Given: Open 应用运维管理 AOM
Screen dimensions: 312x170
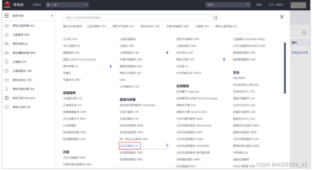Looking at the screenshot, I should click(x=131, y=125).
